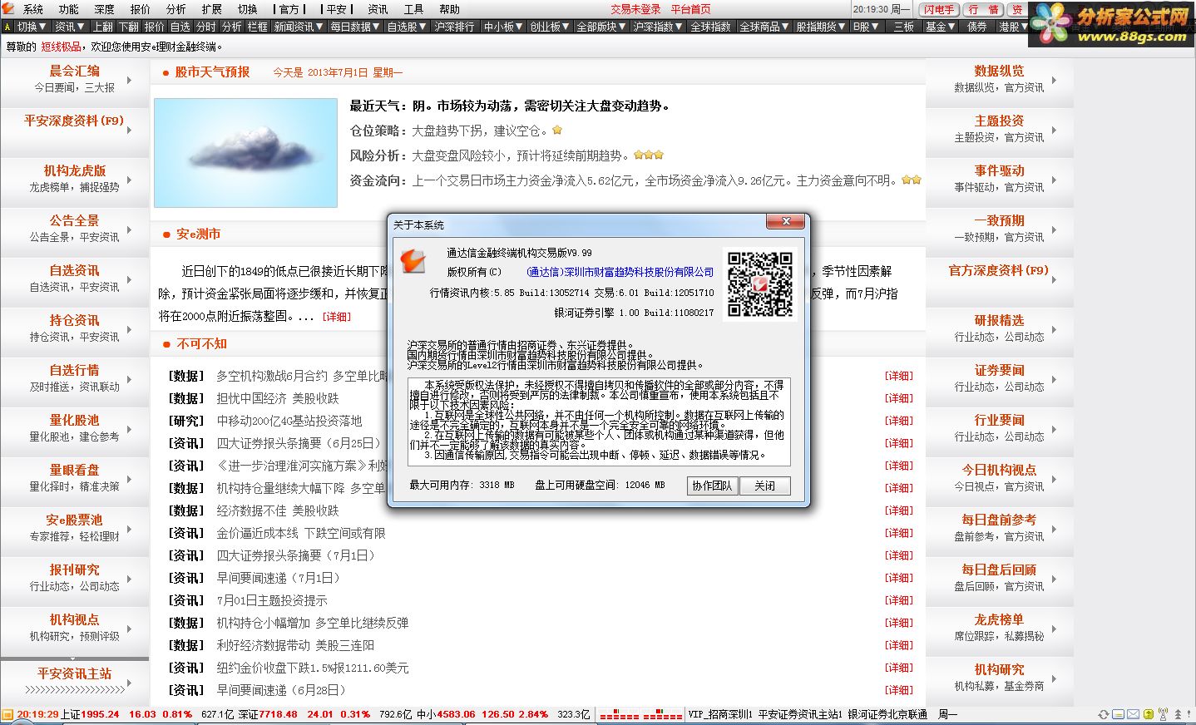Click the red dashed indicator in the status bar
The height and width of the screenshot is (725, 1196).
click(640, 715)
